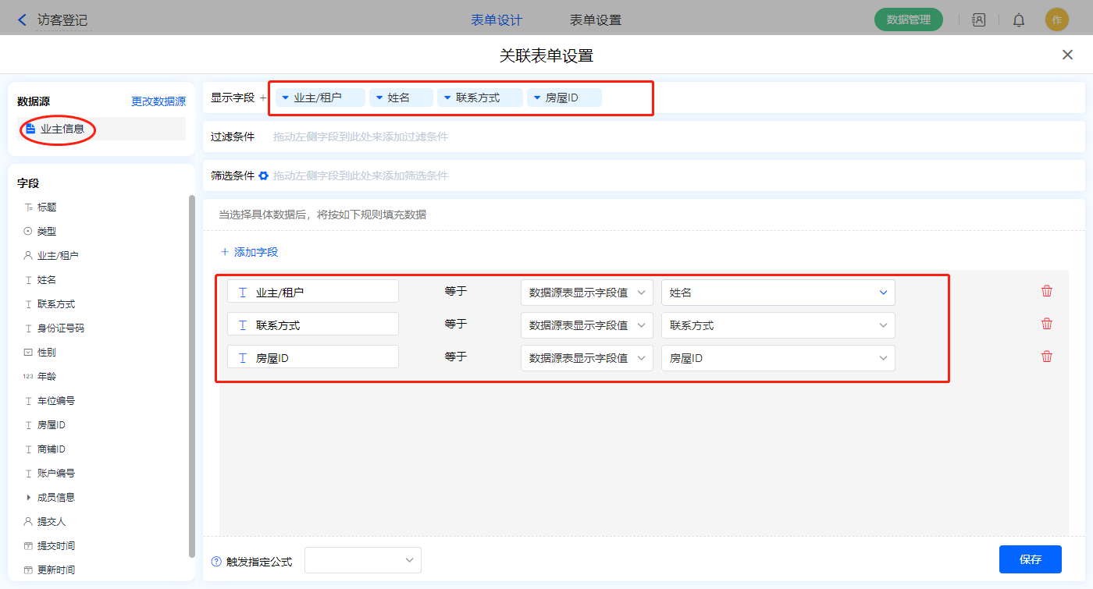Open the 姓名 value dropdown in first rule

pos(778,293)
